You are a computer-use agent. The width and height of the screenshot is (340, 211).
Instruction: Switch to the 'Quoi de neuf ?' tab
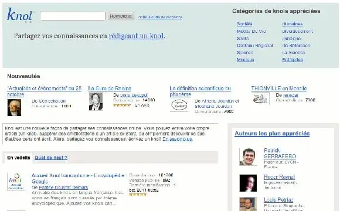[51, 158]
